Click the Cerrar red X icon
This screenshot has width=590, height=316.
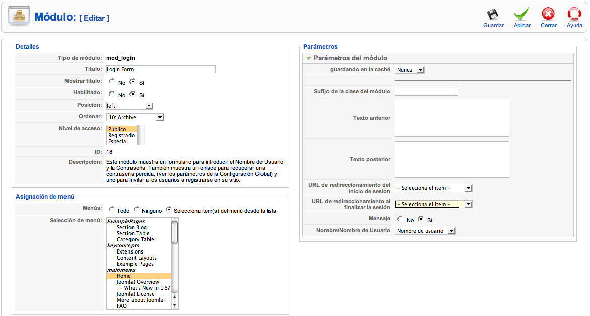click(x=548, y=14)
